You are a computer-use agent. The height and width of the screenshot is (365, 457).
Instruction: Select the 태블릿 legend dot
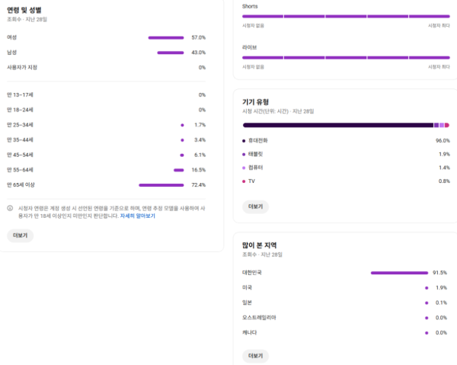click(244, 155)
